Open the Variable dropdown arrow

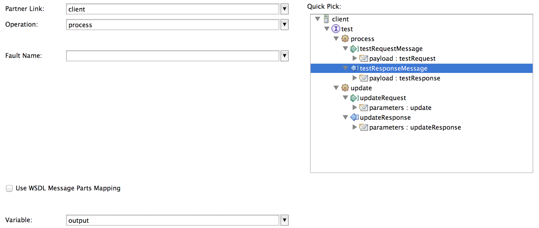tap(285, 220)
